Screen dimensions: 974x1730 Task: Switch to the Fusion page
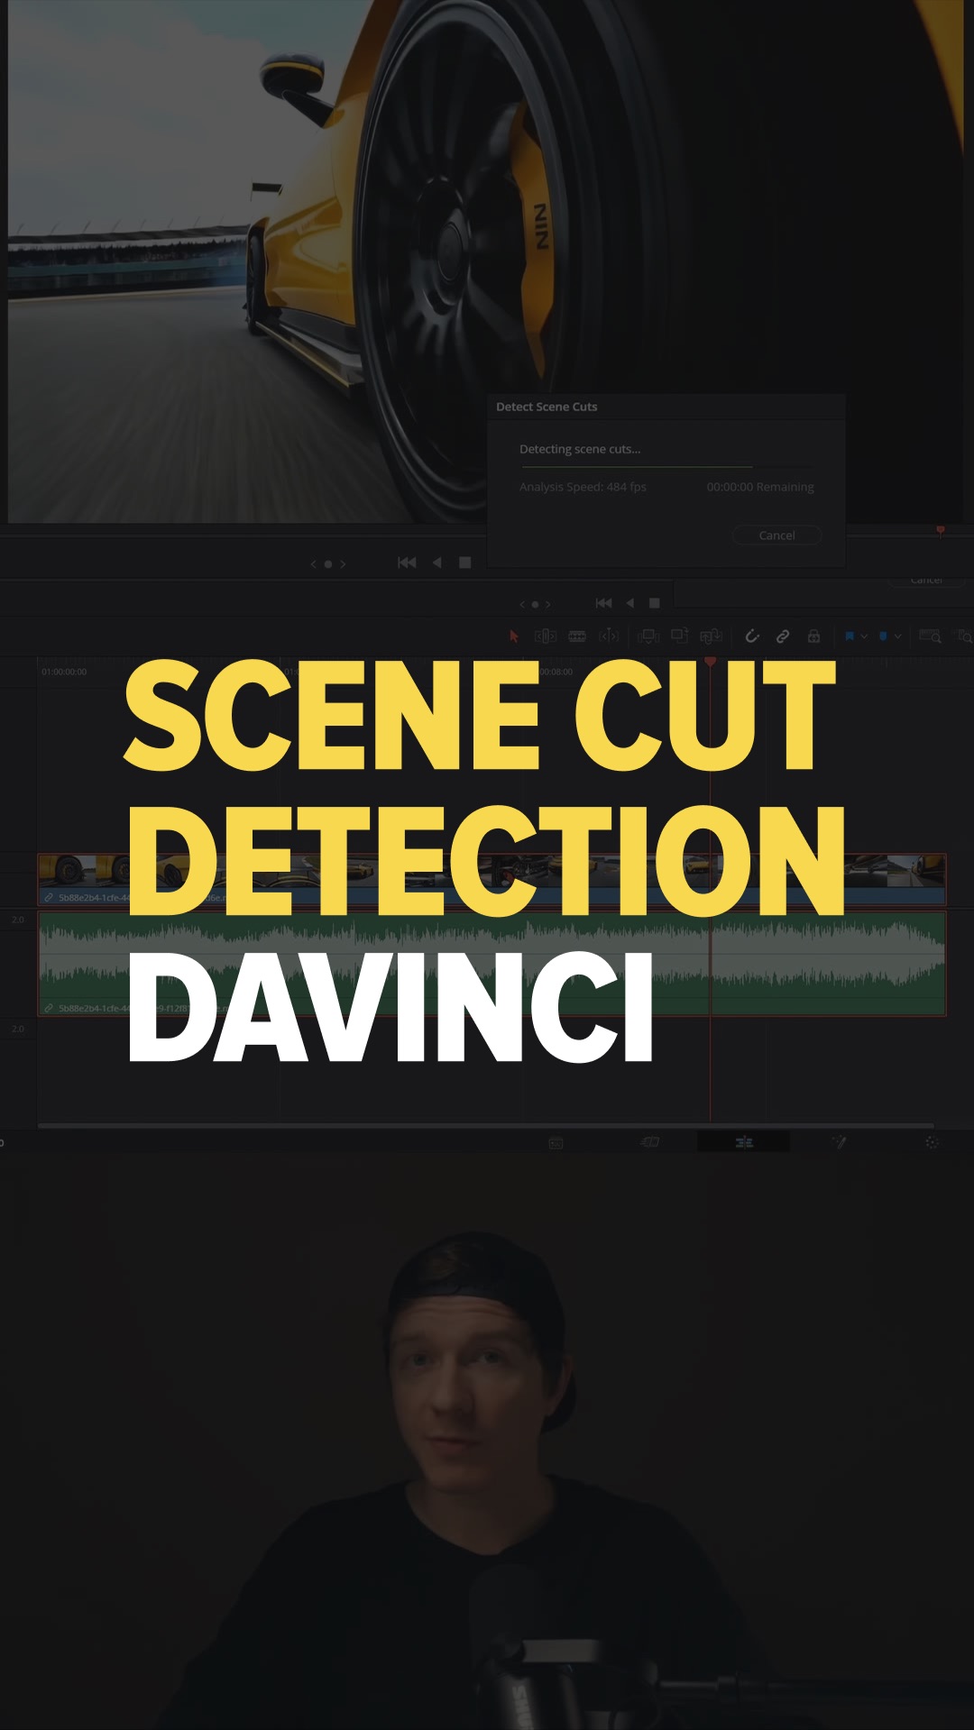point(839,1142)
